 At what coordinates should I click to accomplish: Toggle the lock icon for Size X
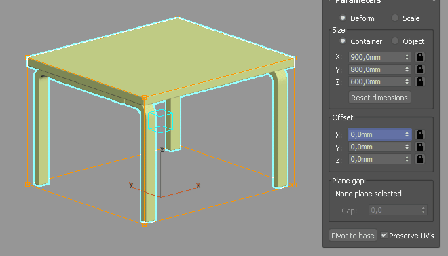click(x=419, y=57)
